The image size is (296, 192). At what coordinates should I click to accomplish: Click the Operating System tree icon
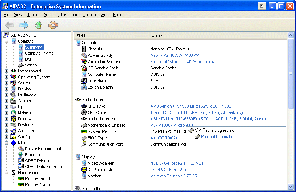tap(13, 77)
